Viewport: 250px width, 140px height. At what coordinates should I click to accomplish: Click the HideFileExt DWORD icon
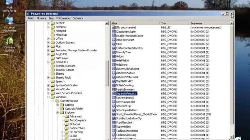pos(114,60)
